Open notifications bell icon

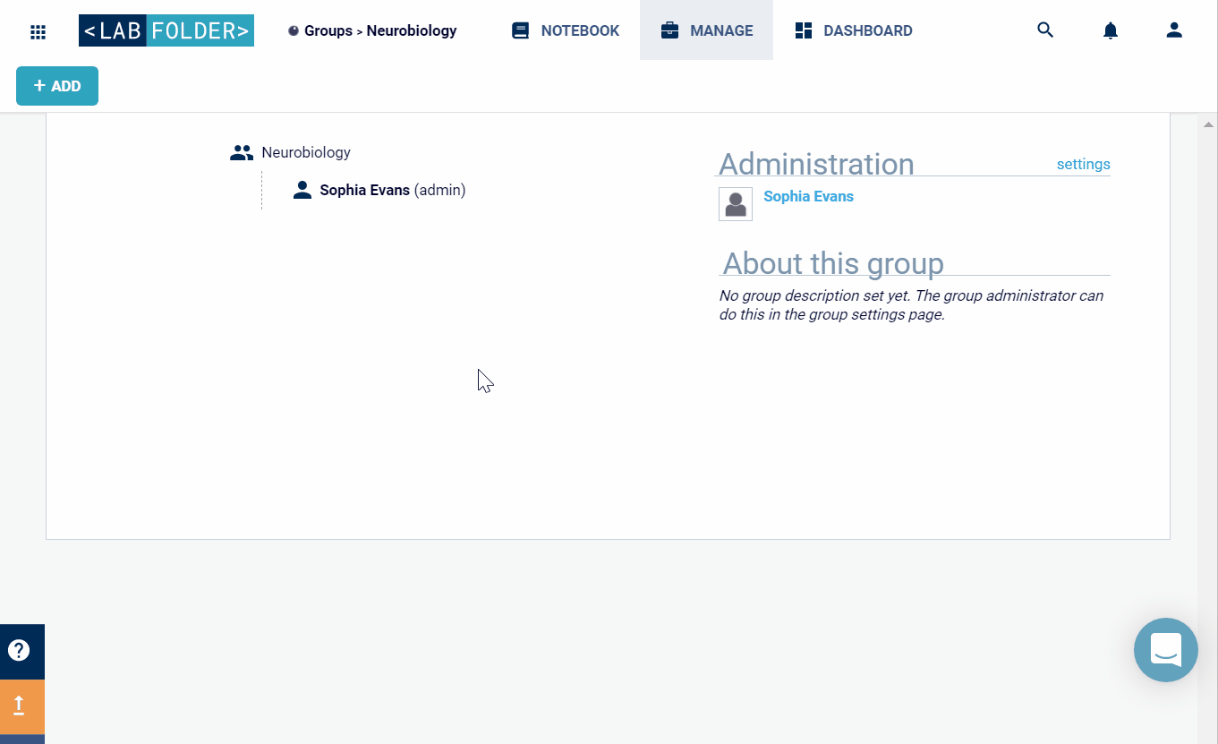pyautogui.click(x=1111, y=30)
